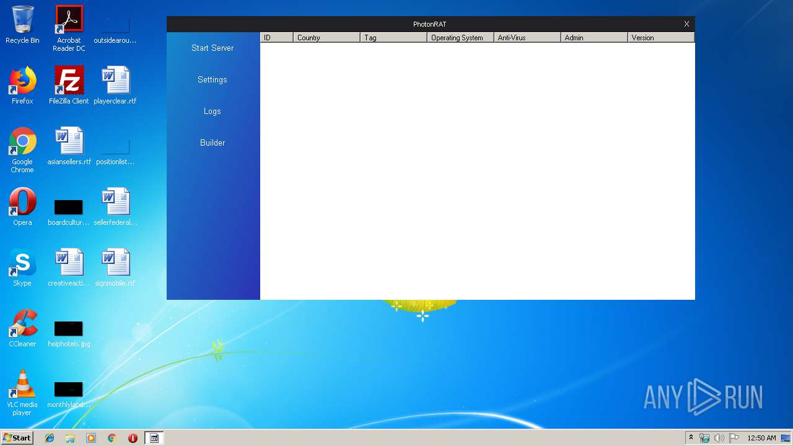
Task: Launch CCleaner desktop shortcut
Action: [x=22, y=328]
